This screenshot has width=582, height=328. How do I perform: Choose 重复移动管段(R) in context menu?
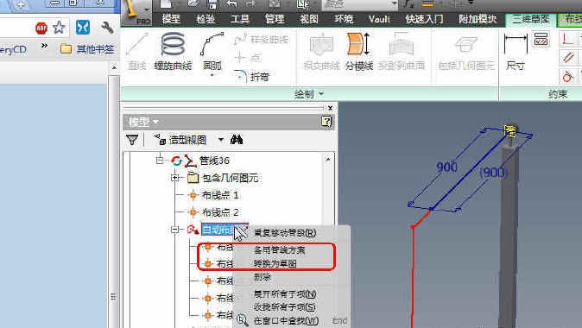click(285, 233)
